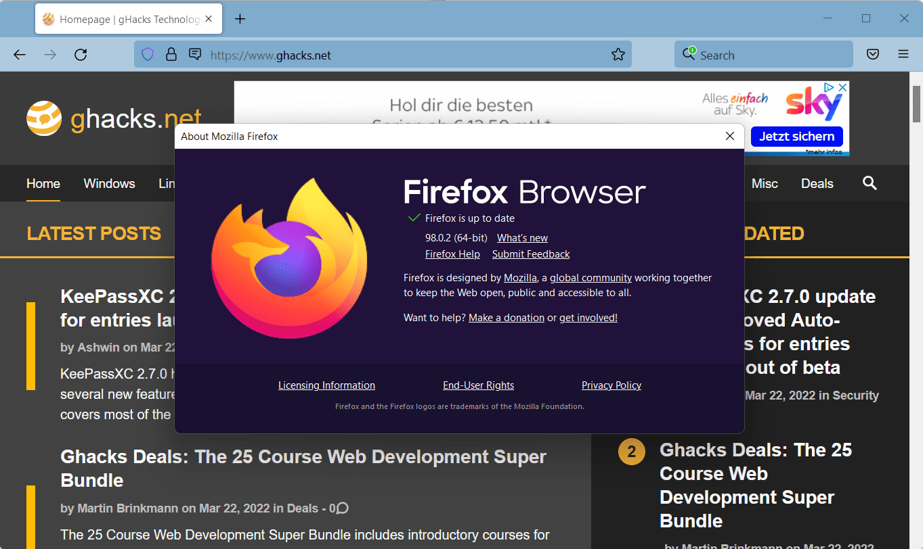
Task: Minimize the Firefox window
Action: (x=829, y=19)
